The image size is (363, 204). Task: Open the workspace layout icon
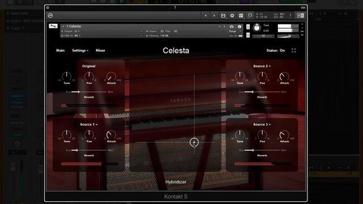[x=240, y=15]
